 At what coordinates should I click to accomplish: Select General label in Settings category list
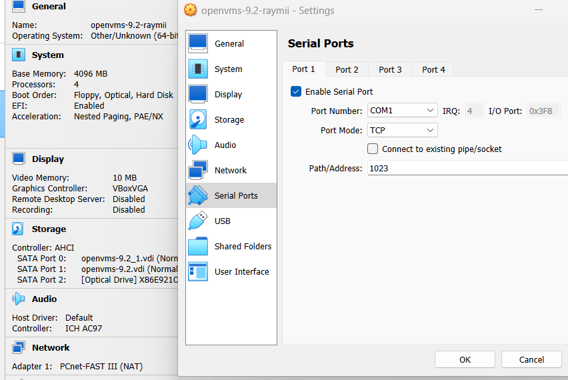(229, 44)
